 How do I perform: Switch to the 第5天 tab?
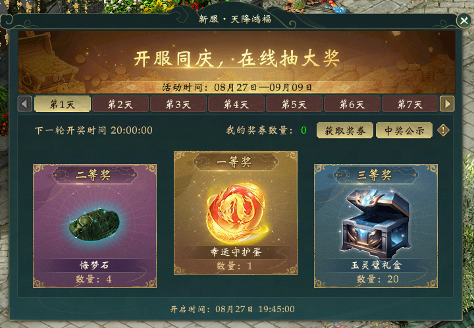click(x=294, y=104)
